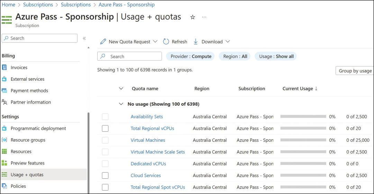Click the sort arrow next to Current Usage
374x194 pixels.
[316, 88]
